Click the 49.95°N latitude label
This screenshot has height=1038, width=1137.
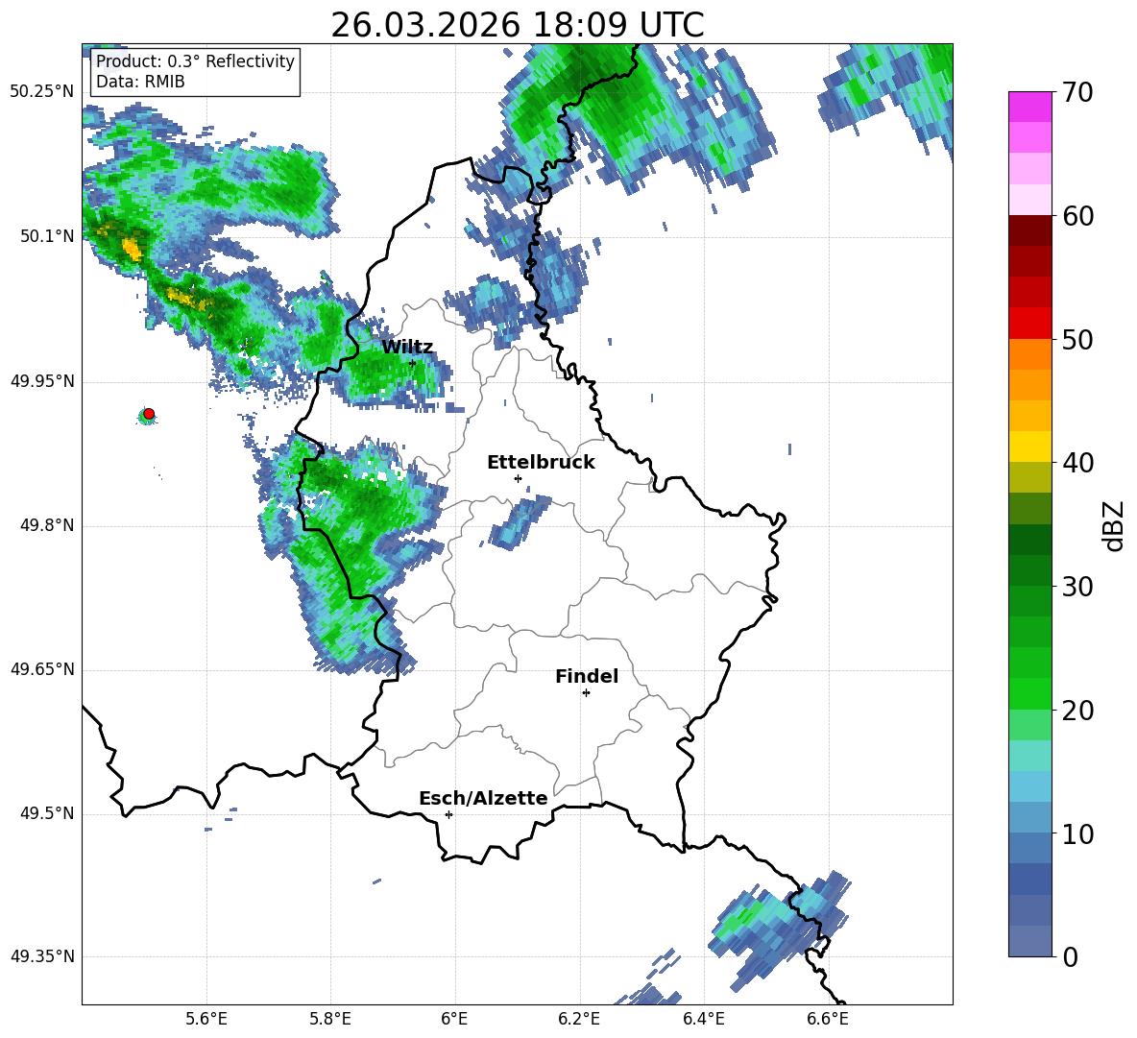tap(42, 381)
